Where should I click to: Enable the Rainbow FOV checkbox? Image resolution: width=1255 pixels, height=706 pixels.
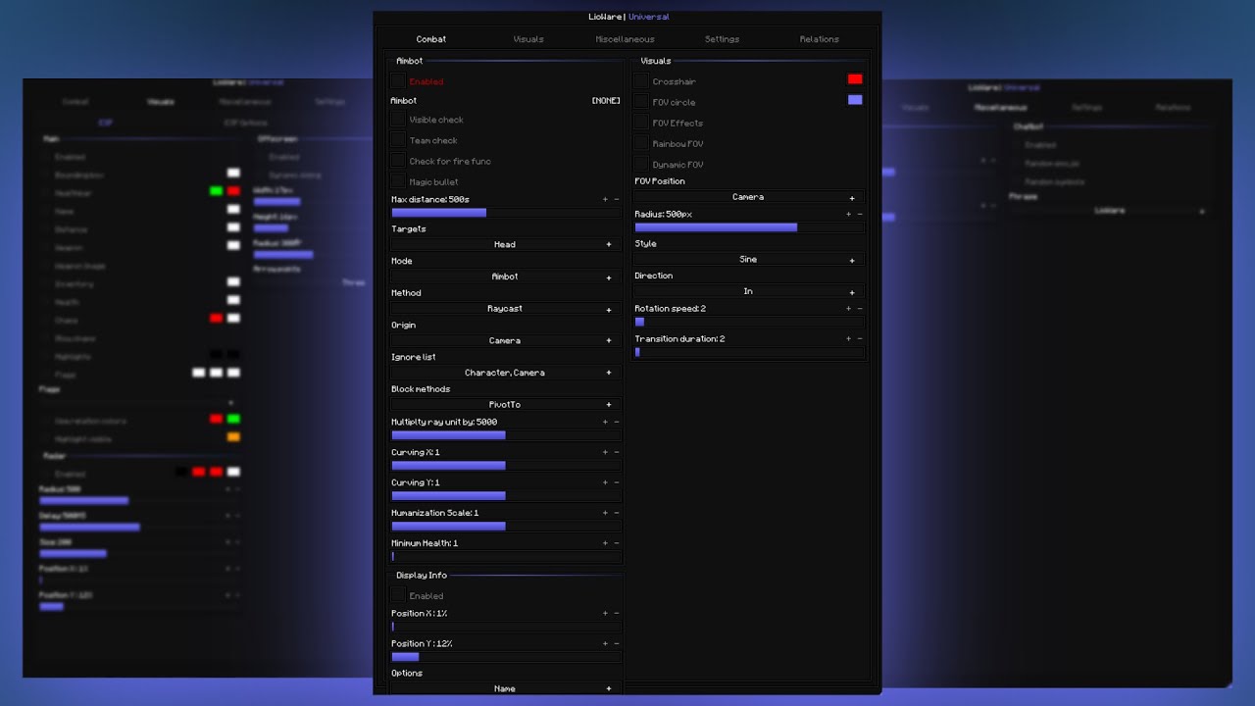[641, 143]
